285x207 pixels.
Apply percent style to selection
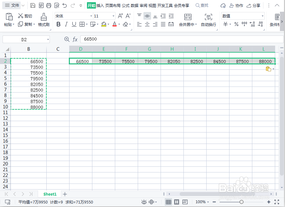[236, 24]
